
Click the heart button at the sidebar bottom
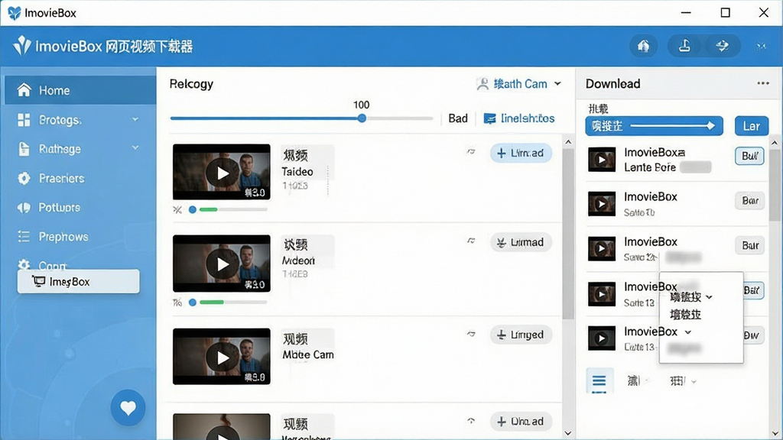[x=128, y=408]
